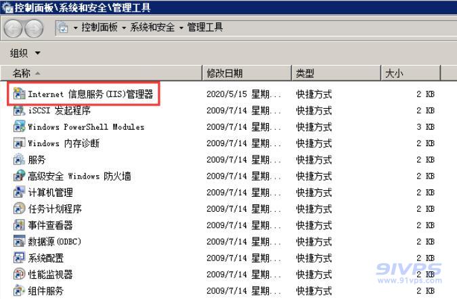Image resolution: width=457 pixels, height=299 pixels.
Task: Select the 计算机管理 name text
Action: (x=50, y=192)
